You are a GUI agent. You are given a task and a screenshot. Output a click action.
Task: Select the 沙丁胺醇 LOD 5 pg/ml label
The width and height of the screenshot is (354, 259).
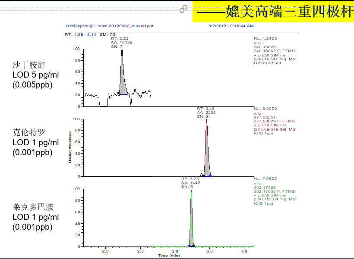tap(32, 75)
